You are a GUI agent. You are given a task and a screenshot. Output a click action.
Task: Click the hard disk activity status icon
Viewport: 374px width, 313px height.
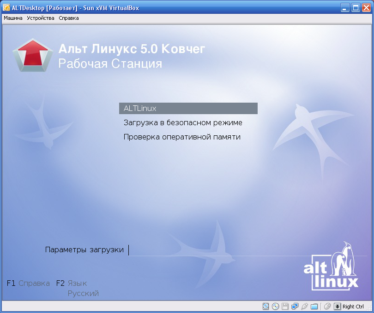(x=265, y=307)
